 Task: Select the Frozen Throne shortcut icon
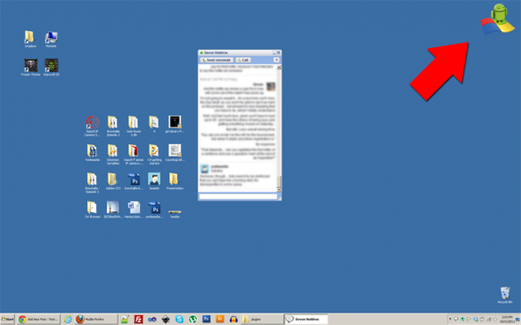pos(30,68)
